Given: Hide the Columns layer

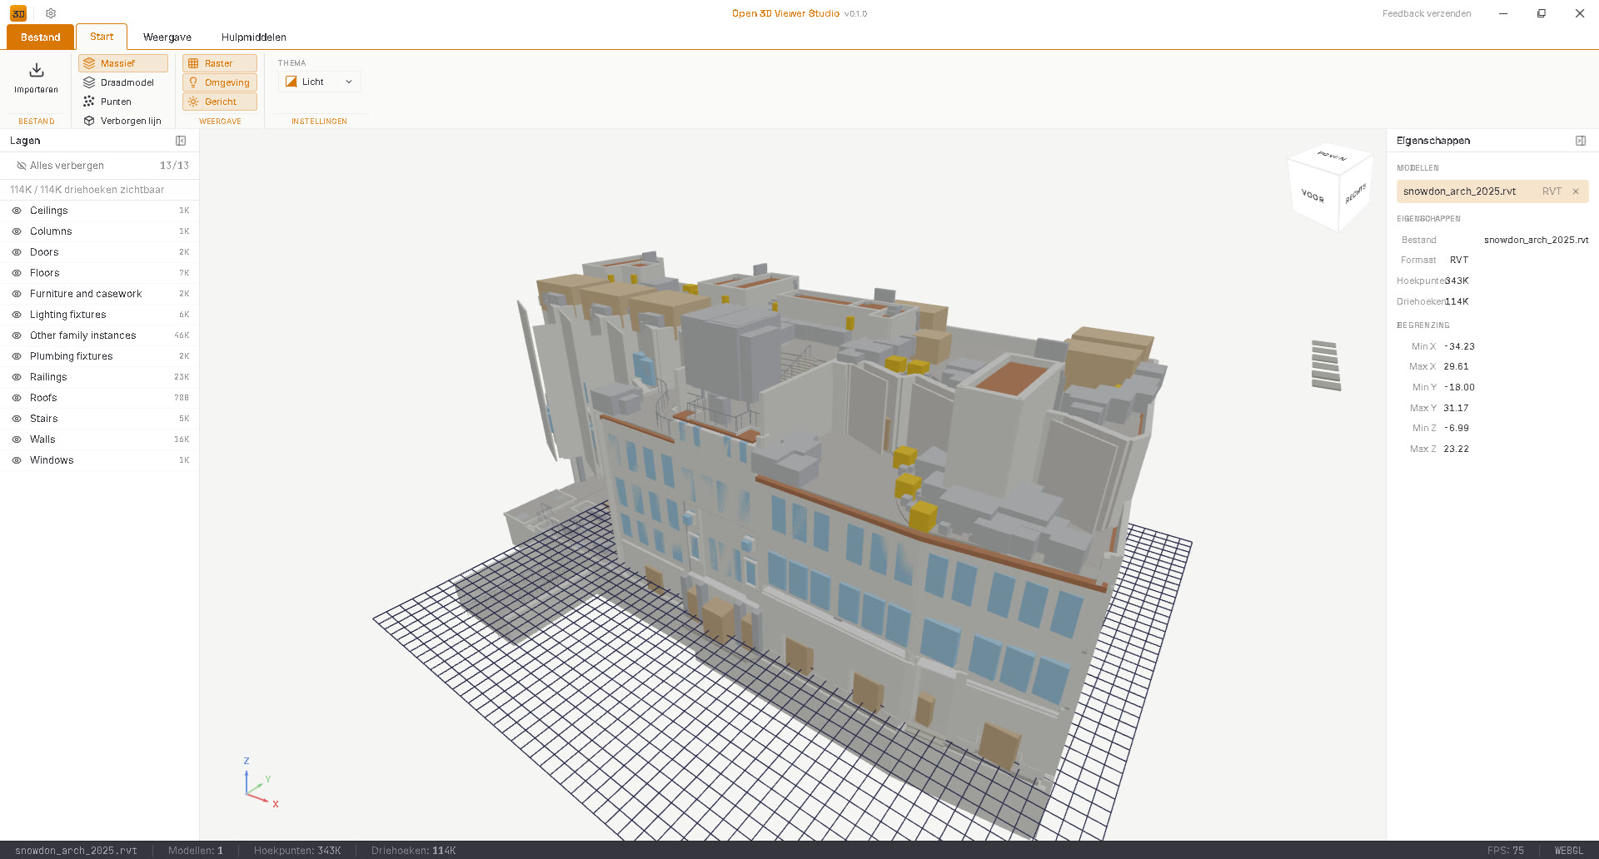Looking at the screenshot, I should click(17, 231).
